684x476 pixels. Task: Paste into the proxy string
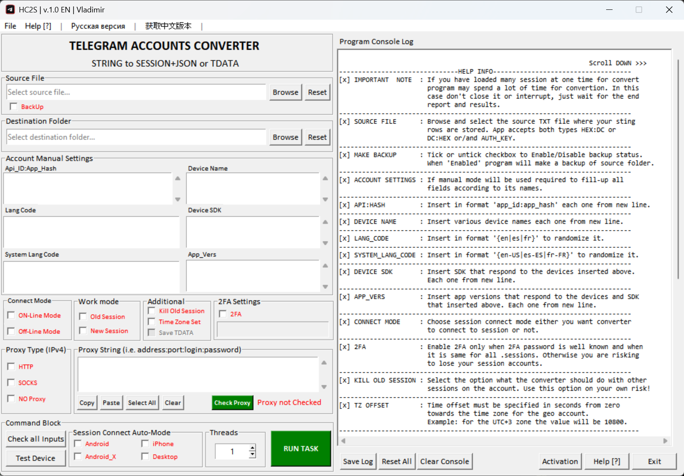click(111, 403)
